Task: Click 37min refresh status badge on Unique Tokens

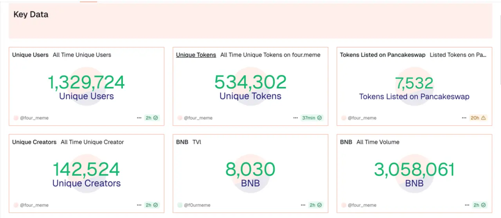Action: (312, 118)
